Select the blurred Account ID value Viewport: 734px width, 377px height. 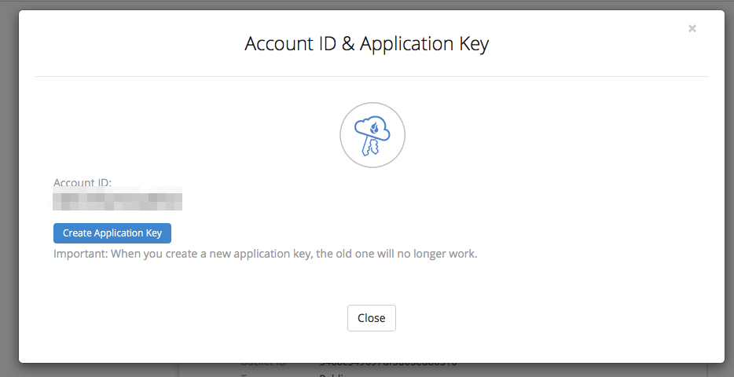point(118,199)
